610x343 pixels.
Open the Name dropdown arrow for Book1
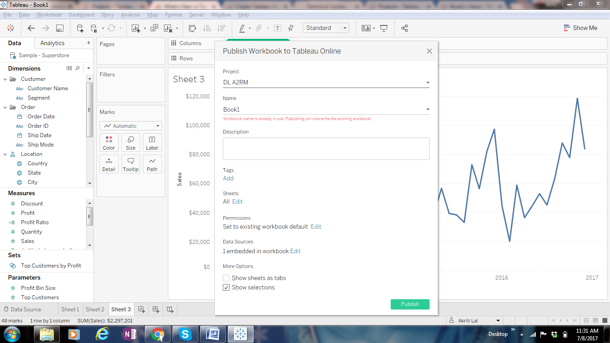pyautogui.click(x=428, y=109)
